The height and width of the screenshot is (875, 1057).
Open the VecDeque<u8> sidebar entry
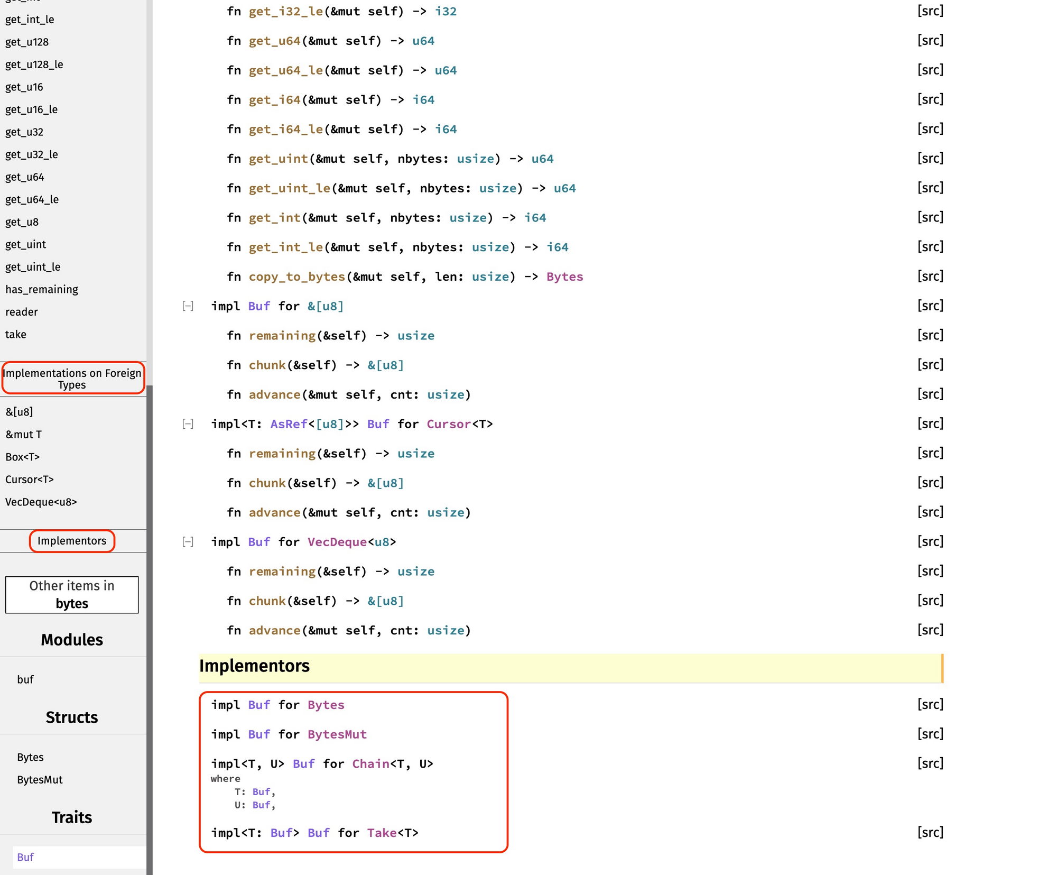41,502
